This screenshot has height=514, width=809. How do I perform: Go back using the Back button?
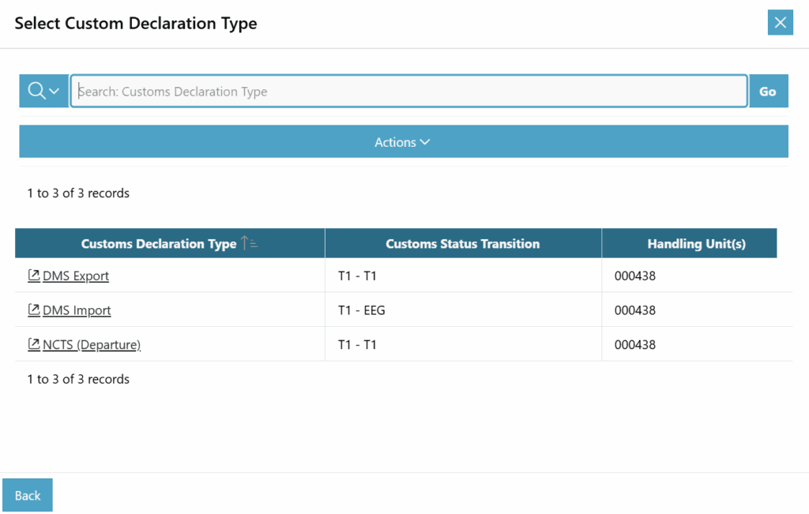point(28,495)
